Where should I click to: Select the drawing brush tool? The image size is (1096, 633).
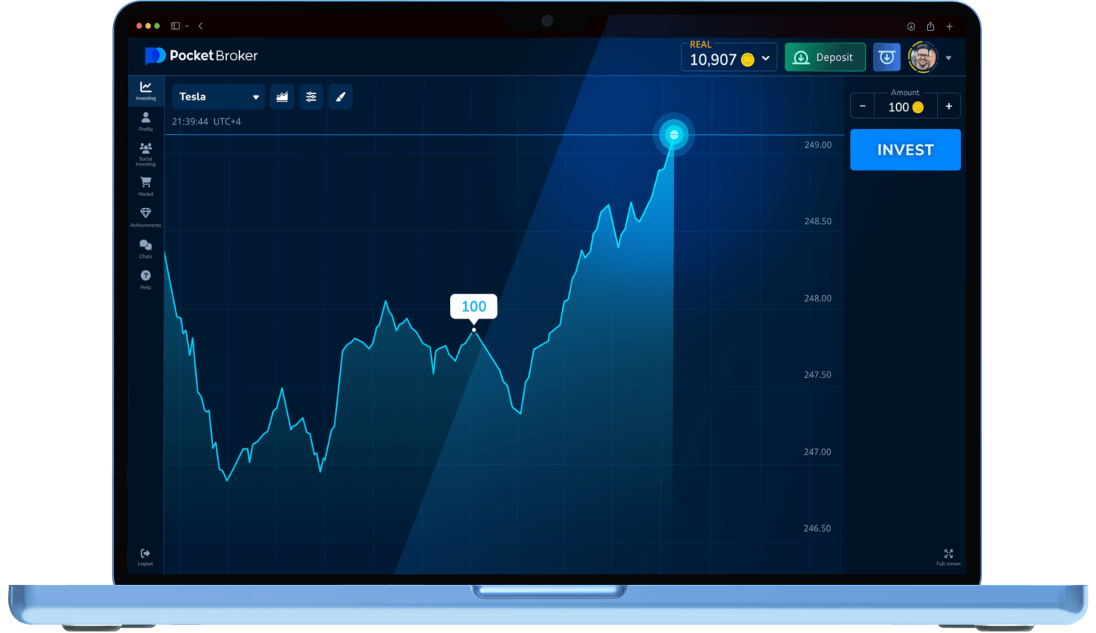340,96
